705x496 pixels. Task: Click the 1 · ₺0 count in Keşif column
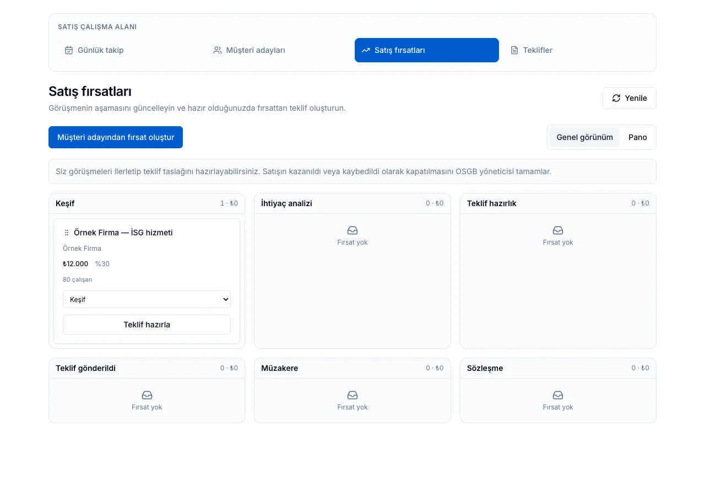click(x=229, y=203)
